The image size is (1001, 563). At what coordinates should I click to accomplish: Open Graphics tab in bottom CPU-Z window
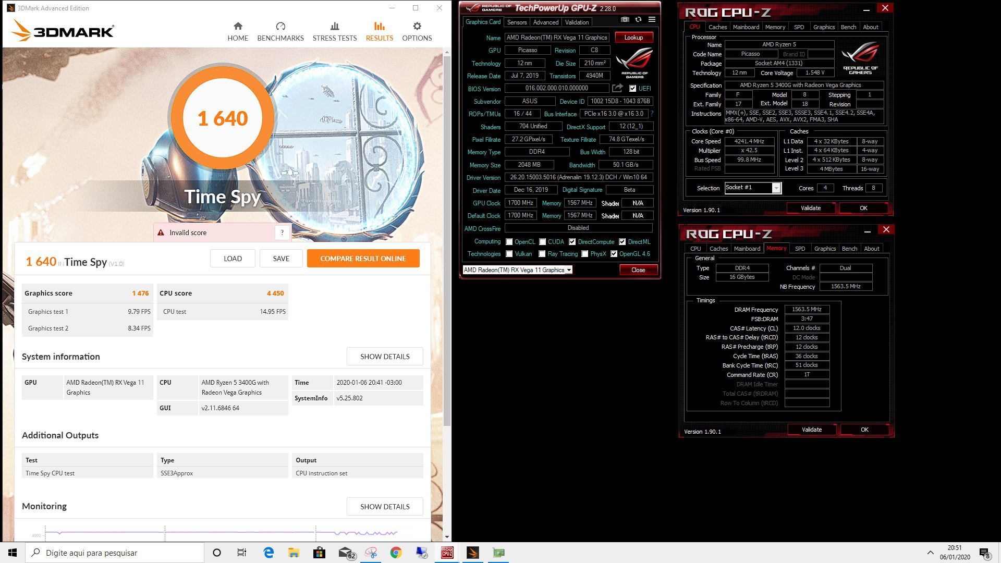pyautogui.click(x=825, y=249)
